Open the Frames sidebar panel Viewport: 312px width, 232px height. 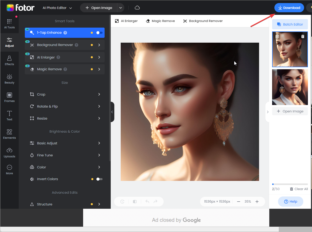pos(9,98)
